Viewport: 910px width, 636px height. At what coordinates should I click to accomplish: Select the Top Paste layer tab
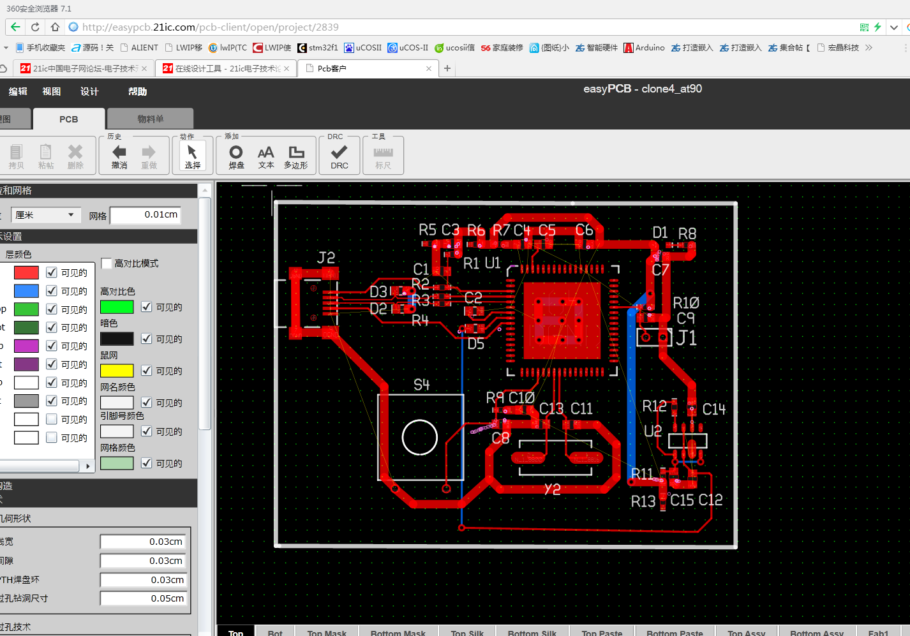click(602, 632)
